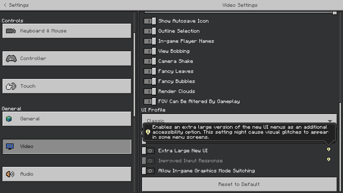343x193 pixels.
Task: Click the slider handle at top of the video panel
Action: (x=335, y=13)
